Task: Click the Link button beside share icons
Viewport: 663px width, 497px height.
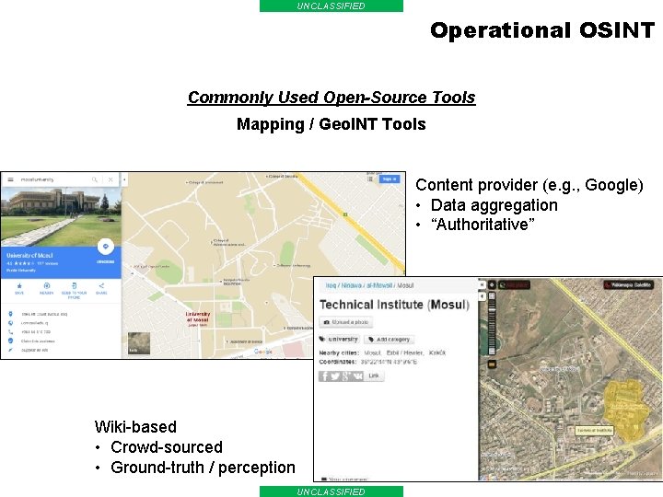Action: [374, 376]
